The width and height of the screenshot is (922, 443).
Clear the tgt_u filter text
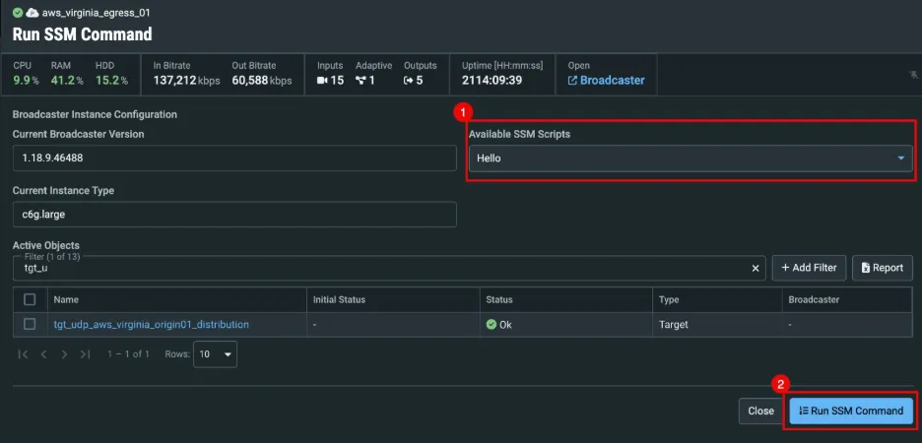click(756, 268)
